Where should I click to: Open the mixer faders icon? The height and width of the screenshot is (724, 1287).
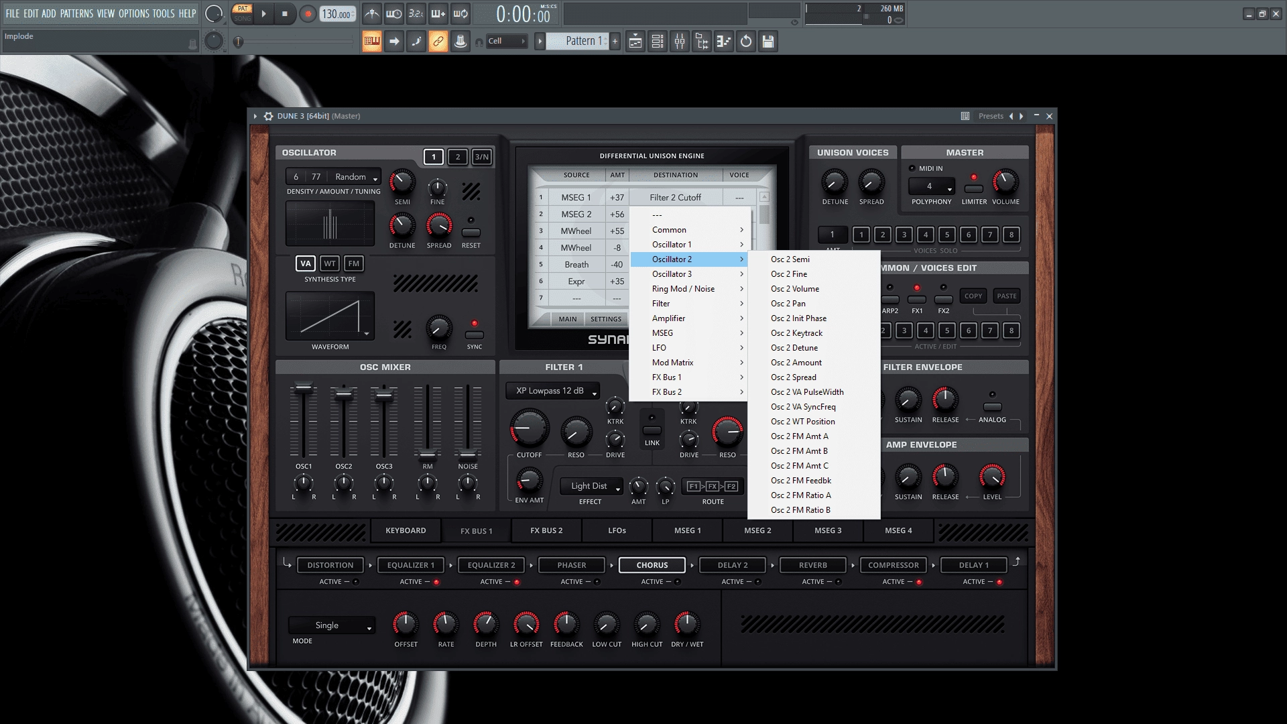coord(680,42)
